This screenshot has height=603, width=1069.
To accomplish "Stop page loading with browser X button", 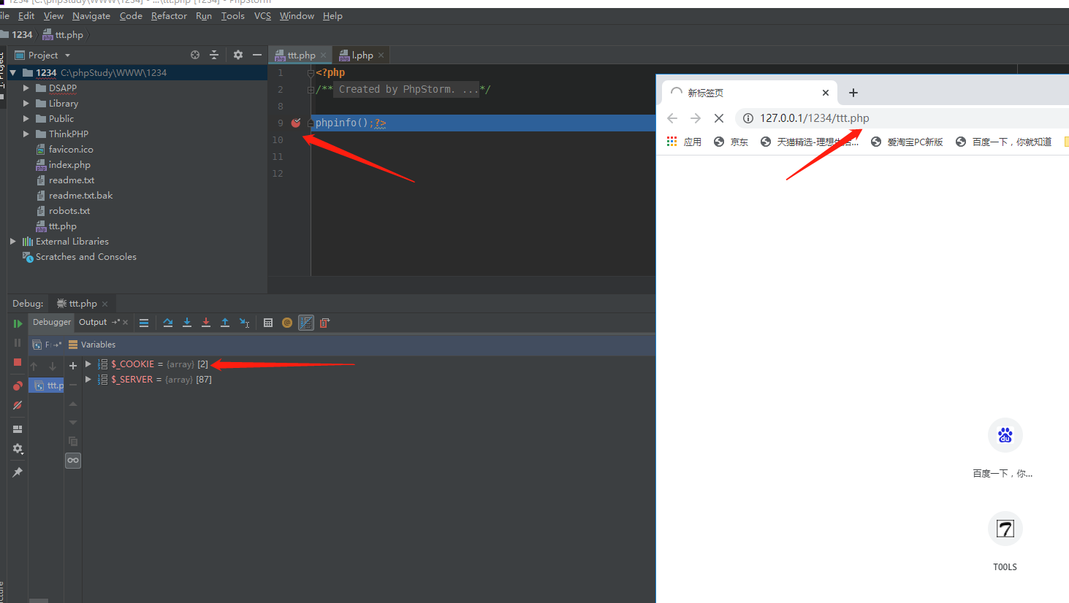I will point(719,118).
